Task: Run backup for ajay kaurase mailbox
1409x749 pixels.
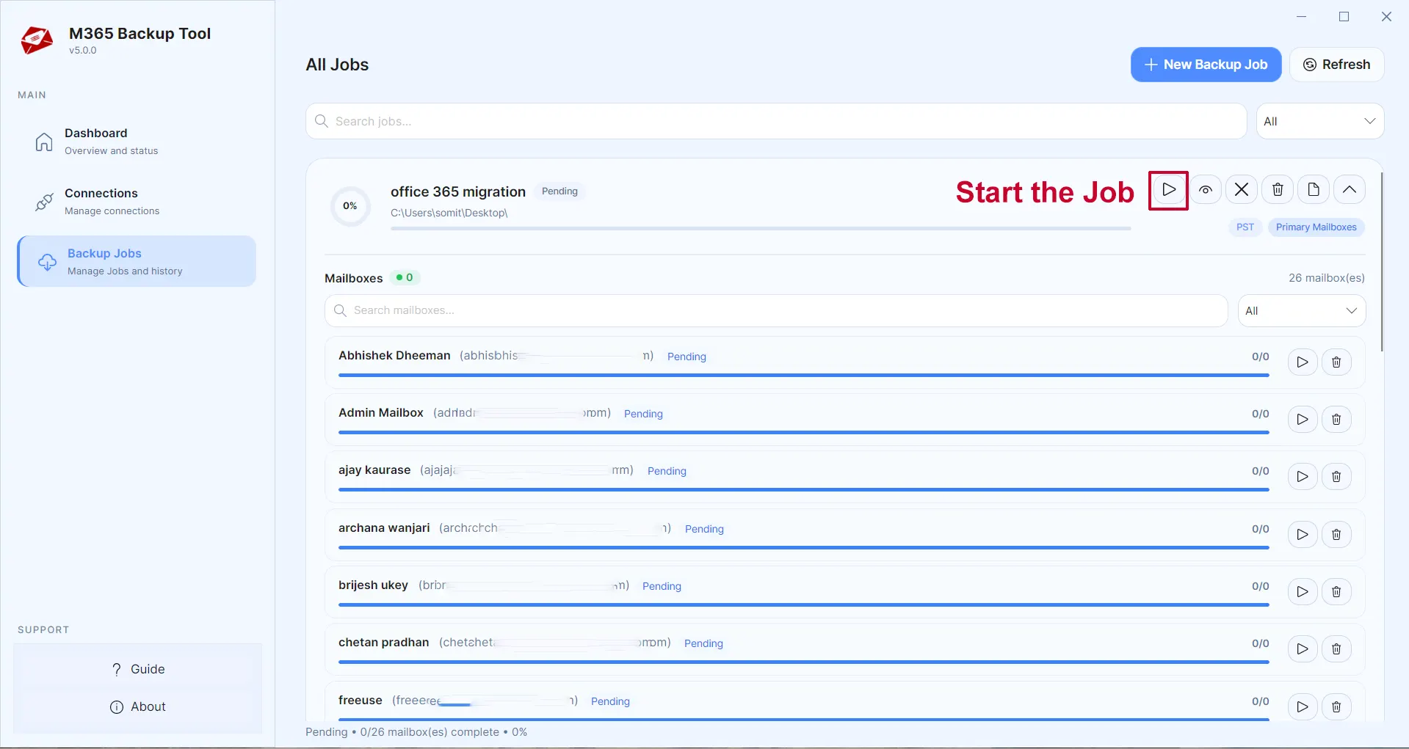Action: 1303,477
